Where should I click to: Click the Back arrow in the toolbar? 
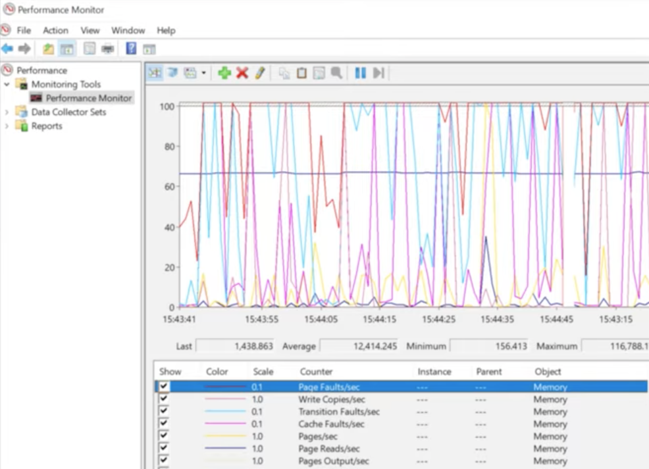click(7, 49)
